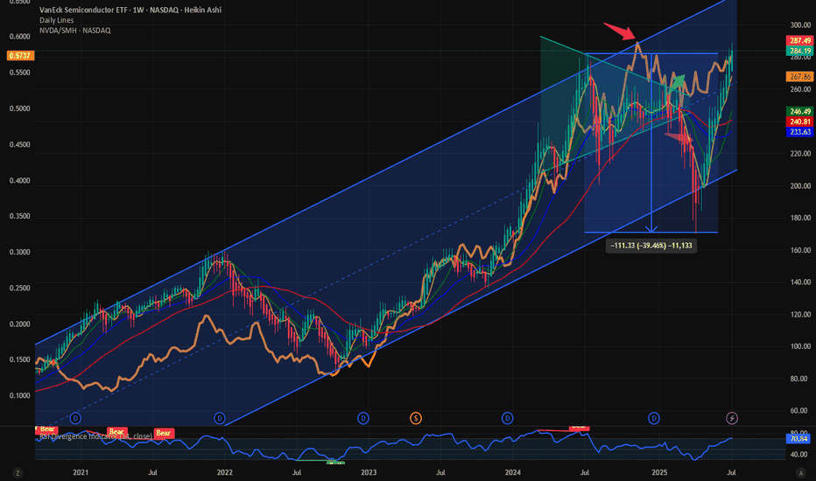The width and height of the screenshot is (816, 481).
Task: Click the 300.00 price axis label
Action: tap(800, 25)
